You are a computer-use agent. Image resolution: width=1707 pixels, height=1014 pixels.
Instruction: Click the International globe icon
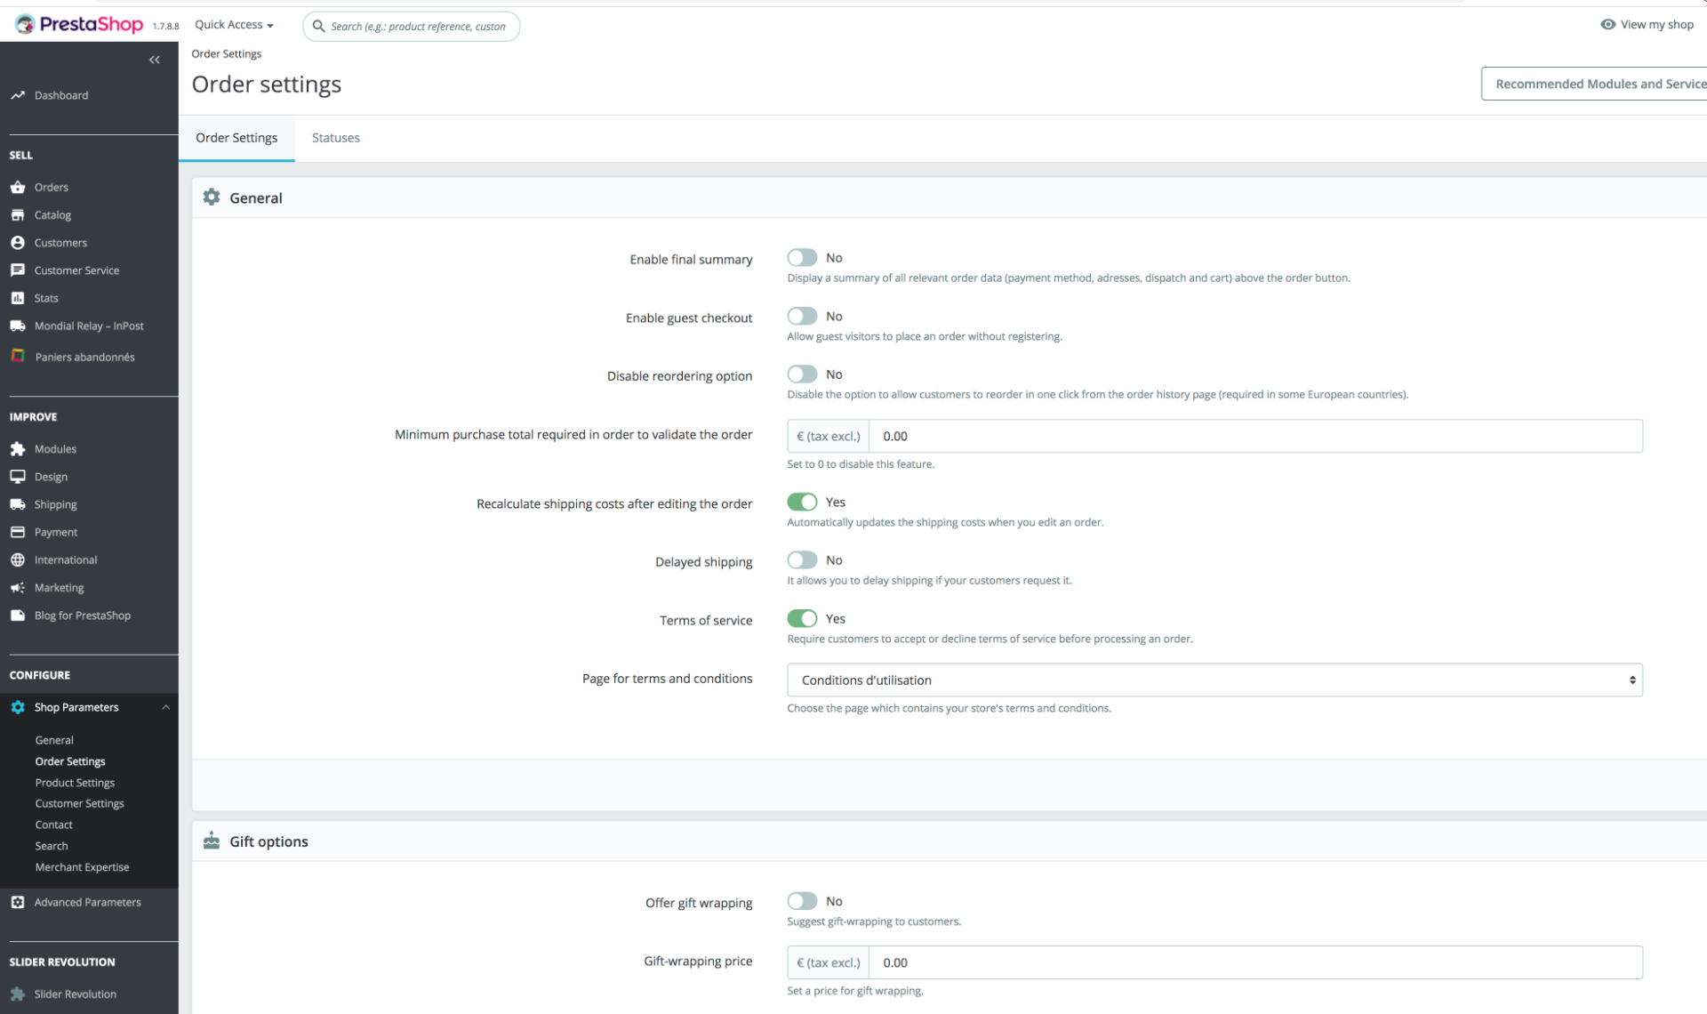(18, 559)
